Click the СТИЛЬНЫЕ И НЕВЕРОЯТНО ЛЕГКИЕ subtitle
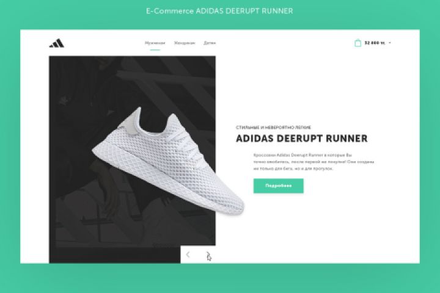The height and width of the screenshot is (293, 440). point(273,128)
